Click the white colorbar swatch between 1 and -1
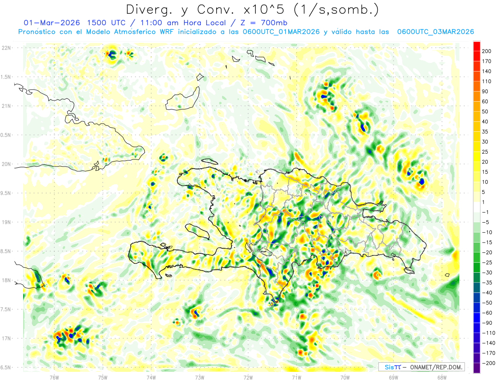496x383 pixels. [x=477, y=207]
